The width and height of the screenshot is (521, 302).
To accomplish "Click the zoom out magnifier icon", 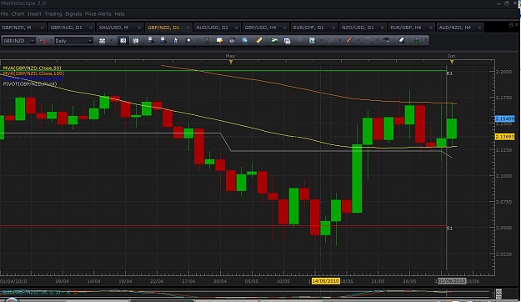I will [163, 40].
